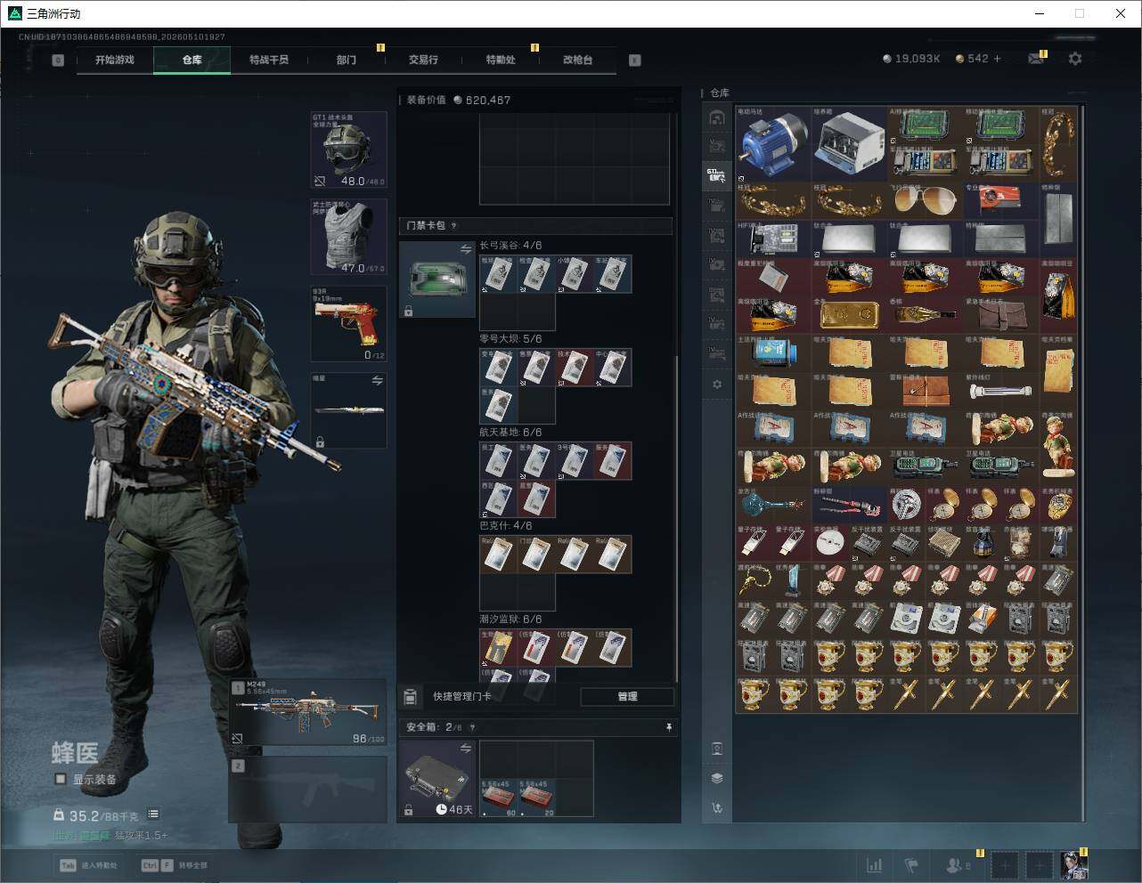
Task: Click the 潮汐监狱: 6/6 label
Action: pyautogui.click(x=510, y=620)
